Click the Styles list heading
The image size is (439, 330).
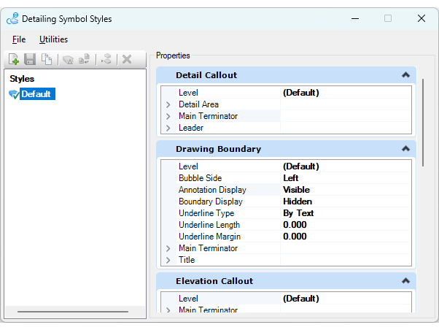(x=22, y=79)
